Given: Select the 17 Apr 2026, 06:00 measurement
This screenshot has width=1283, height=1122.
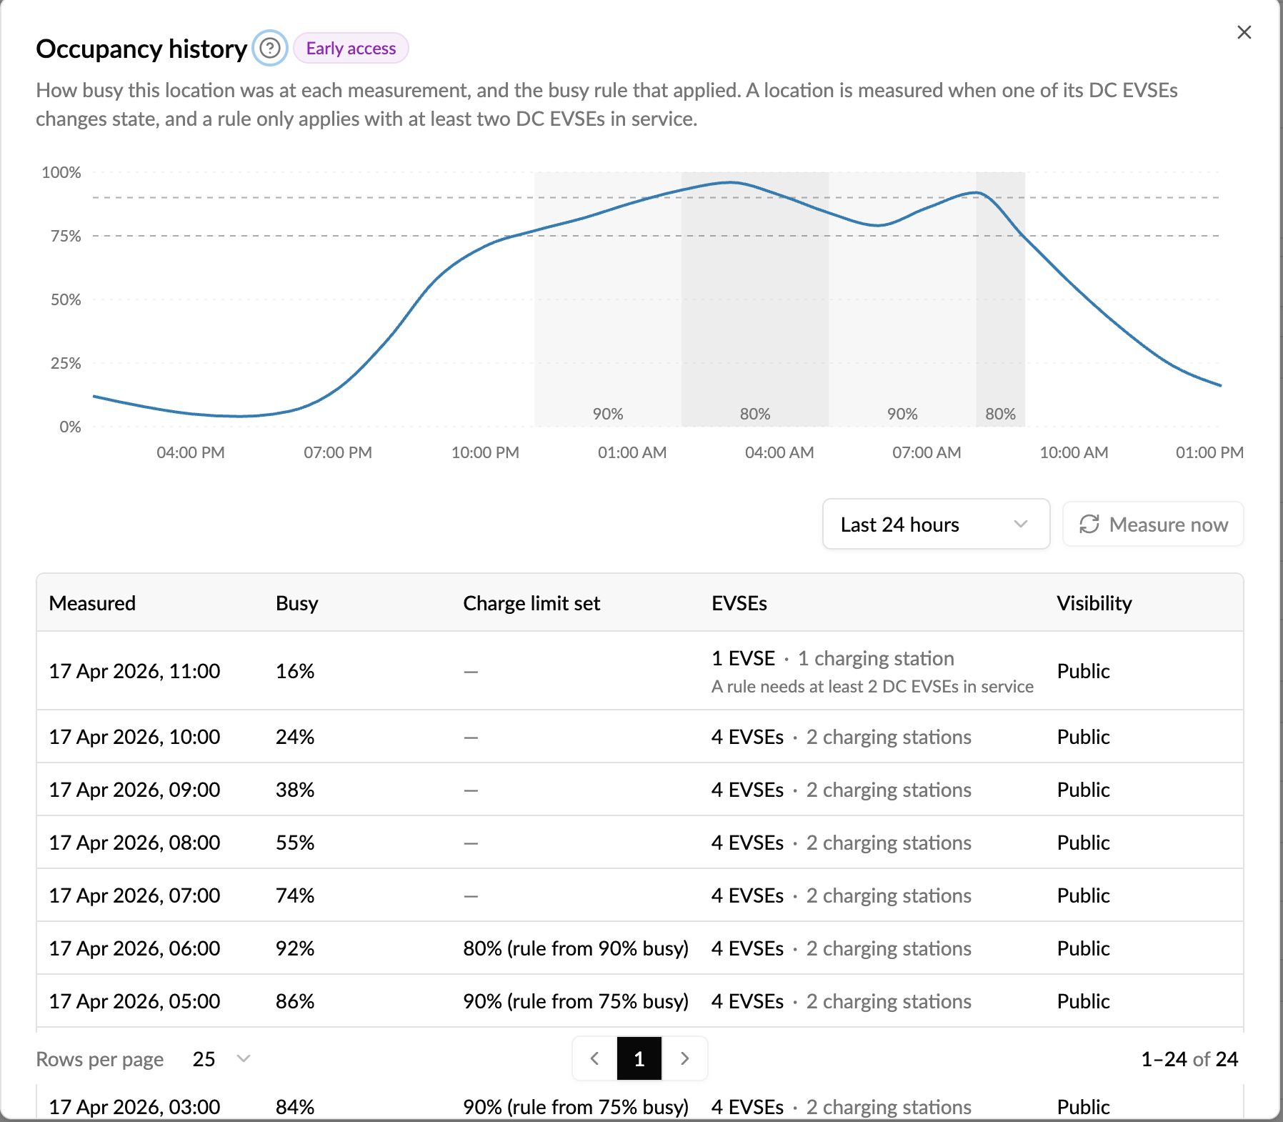Looking at the screenshot, I should point(640,948).
